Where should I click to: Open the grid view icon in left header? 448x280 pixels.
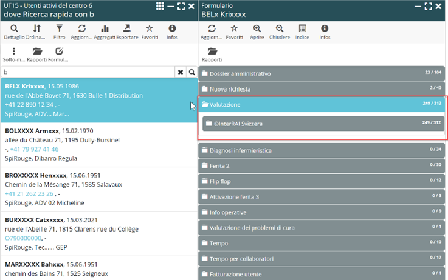click(x=160, y=6)
